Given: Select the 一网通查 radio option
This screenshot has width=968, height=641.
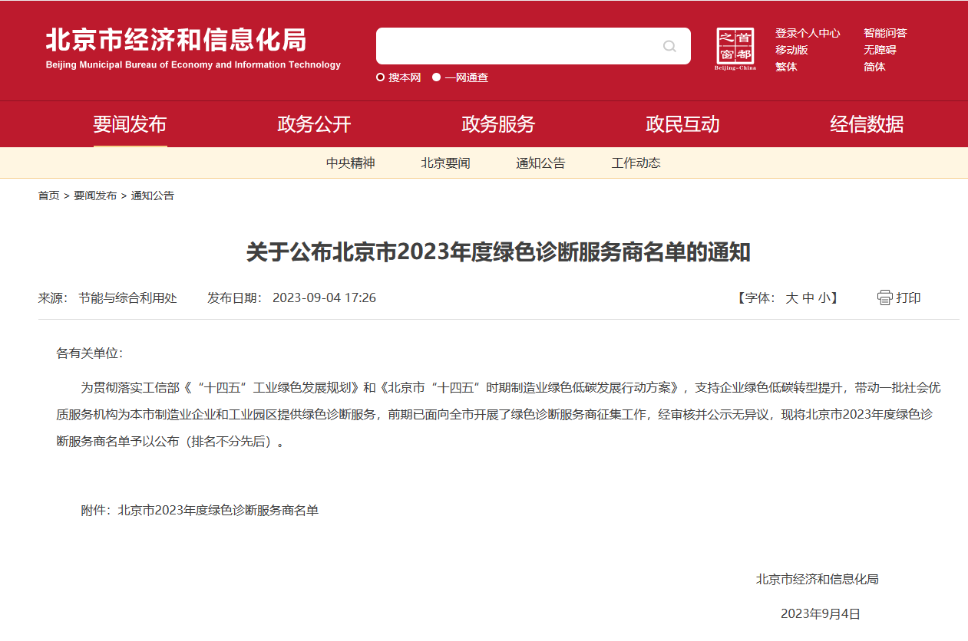Looking at the screenshot, I should point(437,77).
